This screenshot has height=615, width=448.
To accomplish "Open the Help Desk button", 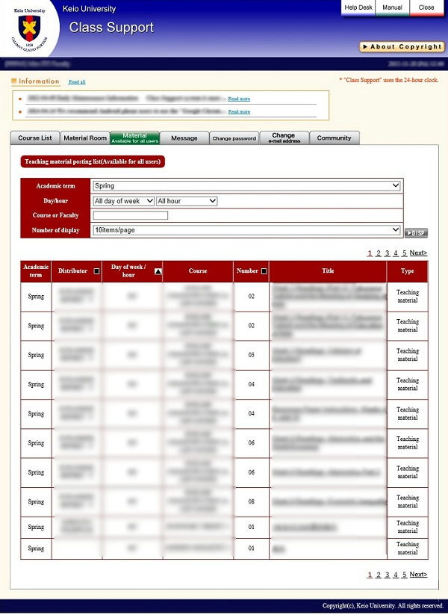I will click(x=358, y=7).
